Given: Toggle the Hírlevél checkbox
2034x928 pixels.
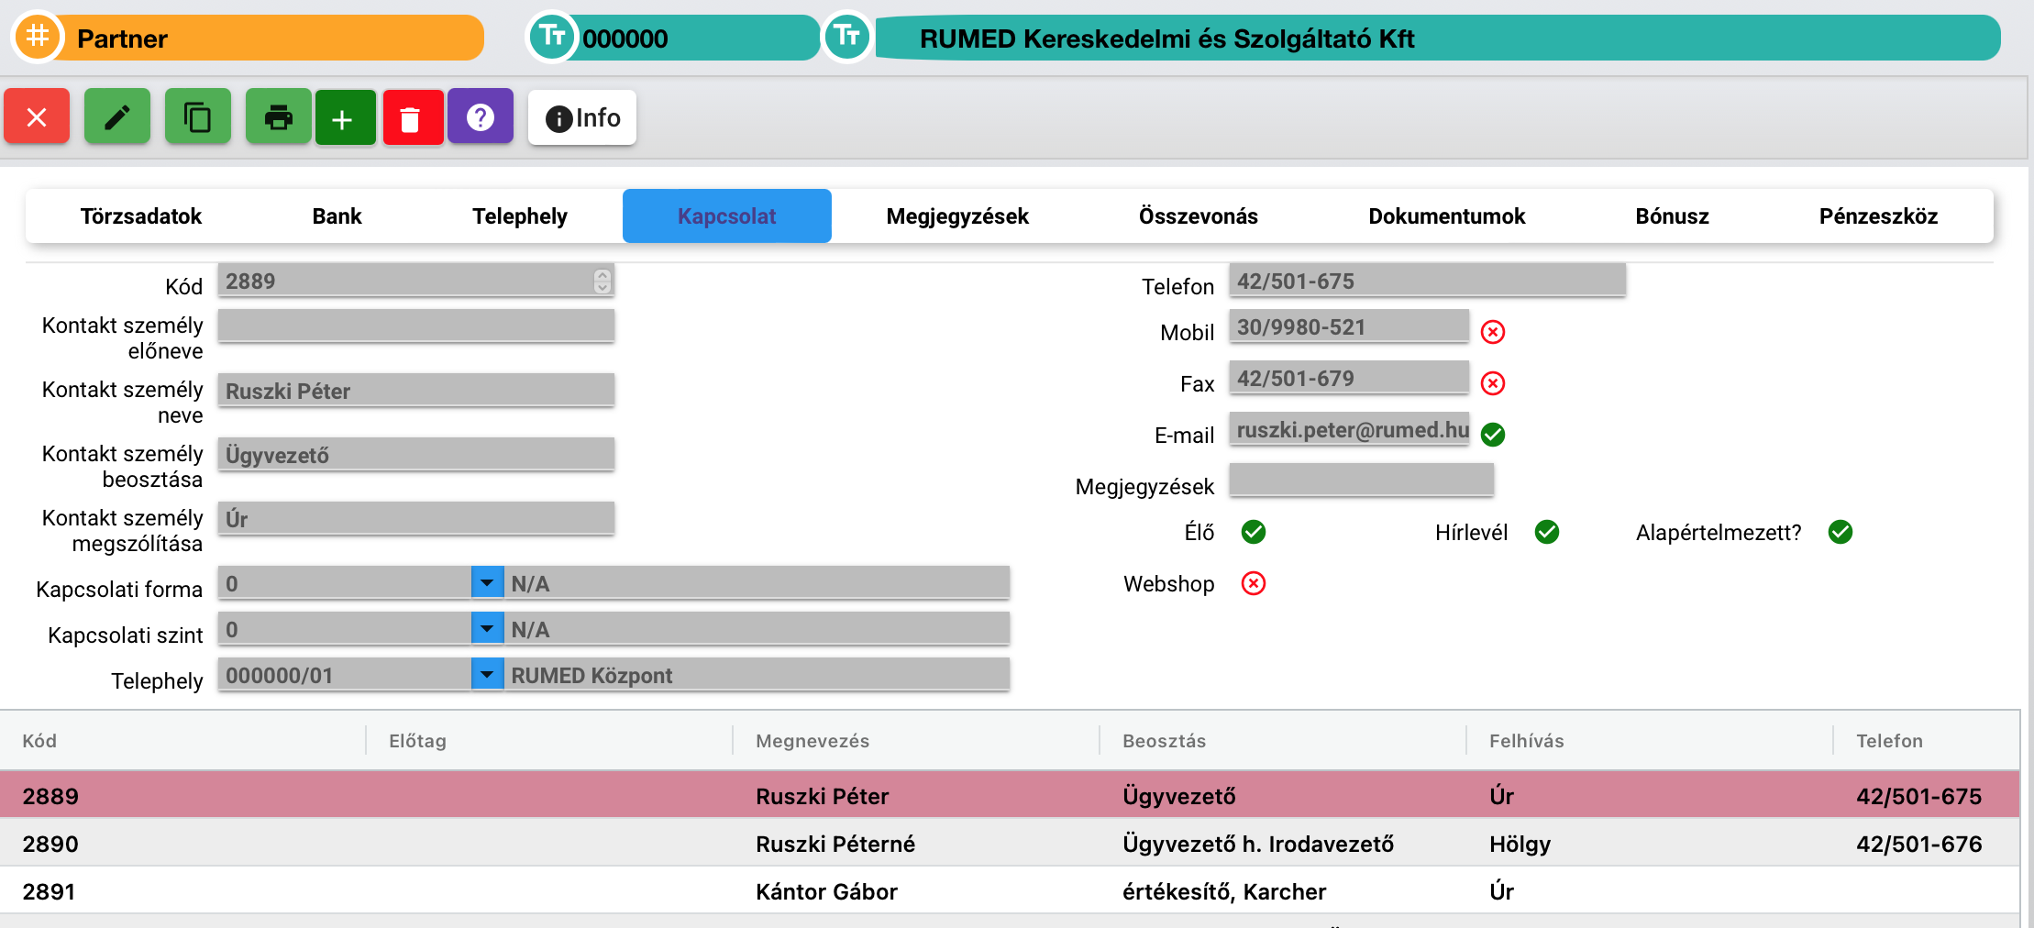Looking at the screenshot, I should tap(1547, 532).
